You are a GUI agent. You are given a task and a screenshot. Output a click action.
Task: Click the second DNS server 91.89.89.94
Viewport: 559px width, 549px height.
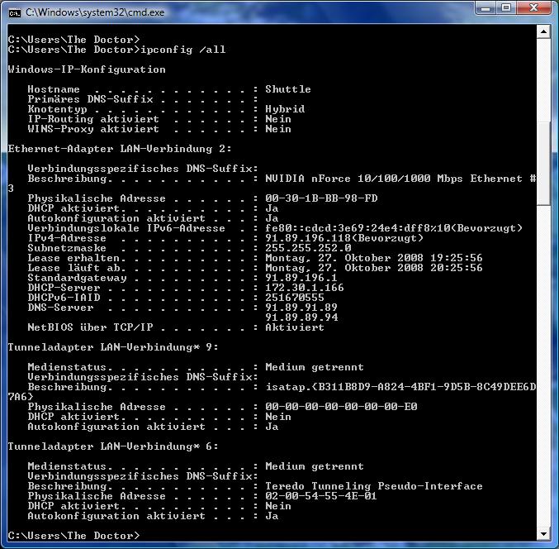click(x=301, y=317)
